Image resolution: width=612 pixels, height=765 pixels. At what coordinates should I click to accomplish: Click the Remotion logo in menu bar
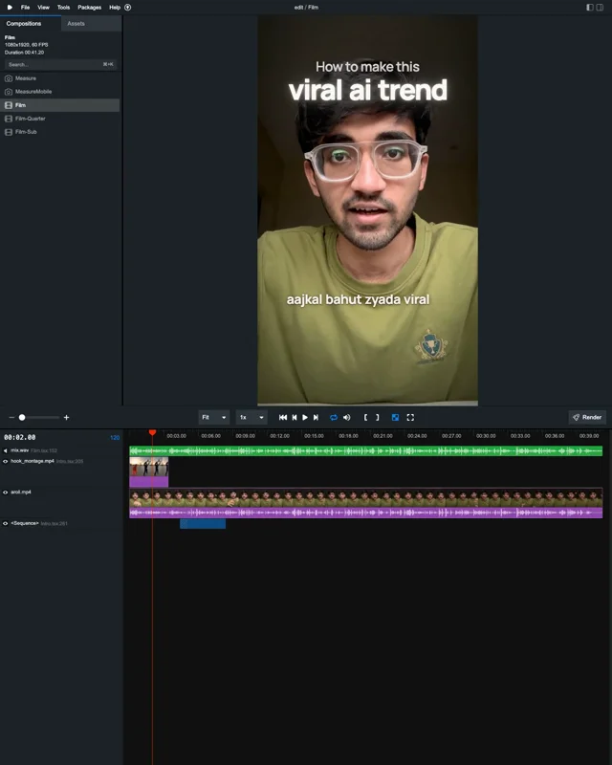pos(10,8)
